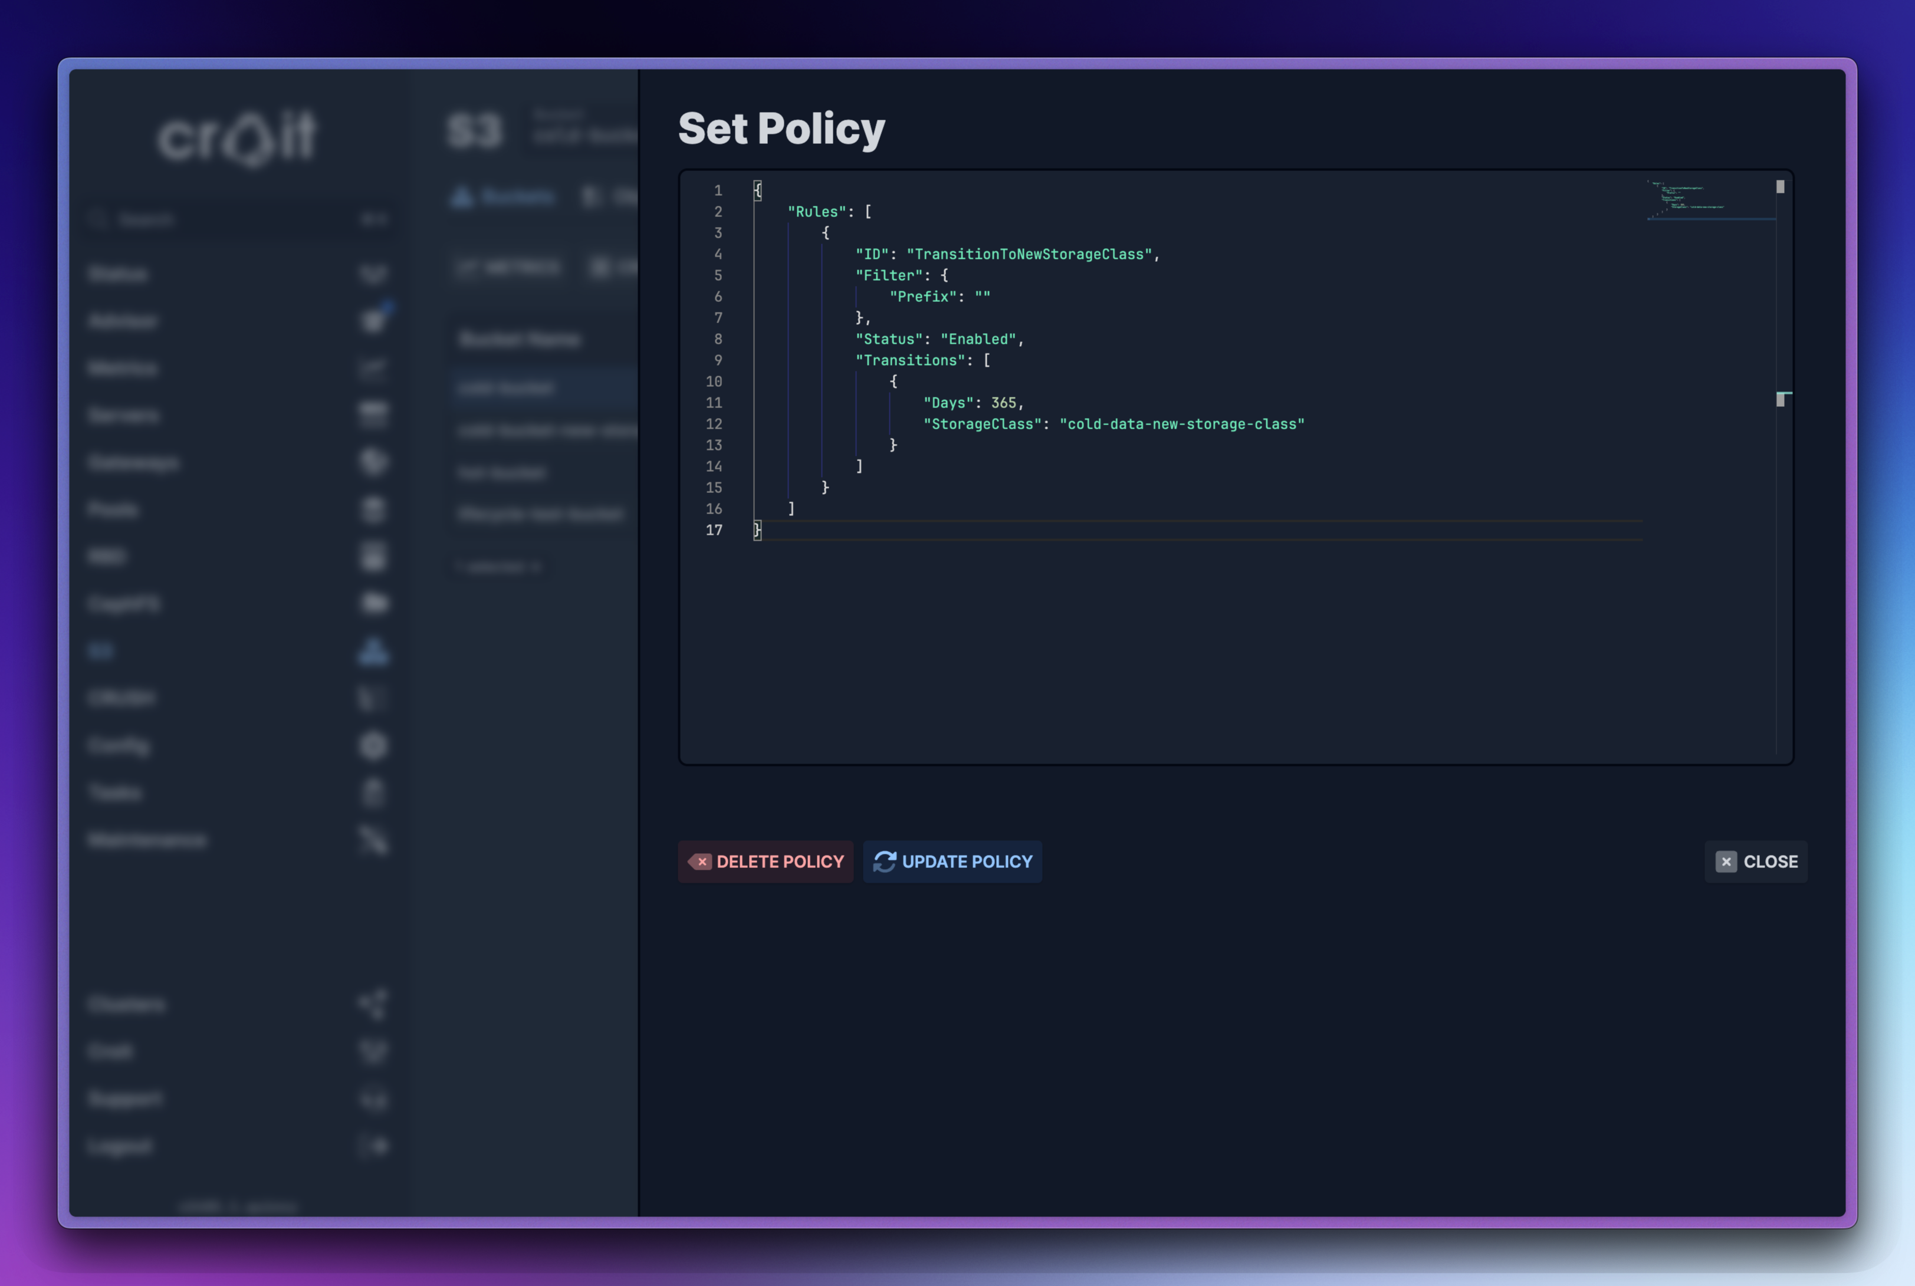This screenshot has height=1286, width=1915.
Task: Select the highlighted bucket in Bucket Name list
Action: [x=541, y=388]
